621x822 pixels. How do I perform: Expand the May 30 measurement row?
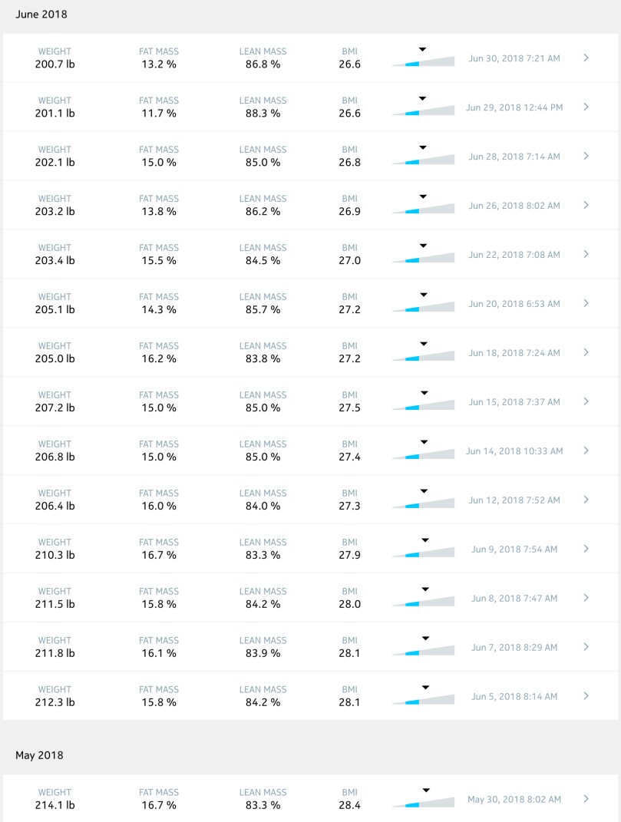click(x=586, y=799)
